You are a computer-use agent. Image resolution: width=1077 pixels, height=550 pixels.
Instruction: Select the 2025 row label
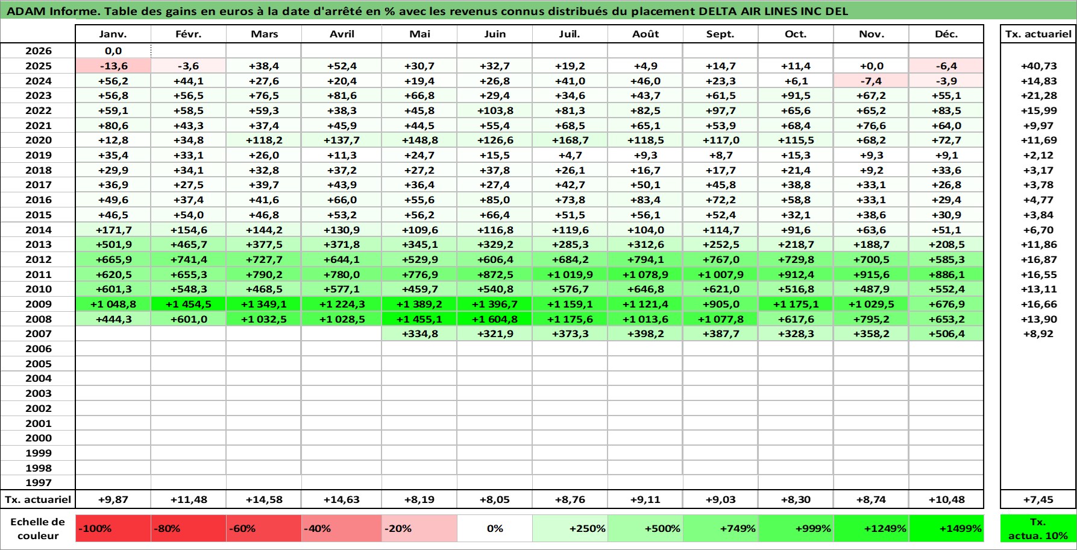(39, 66)
